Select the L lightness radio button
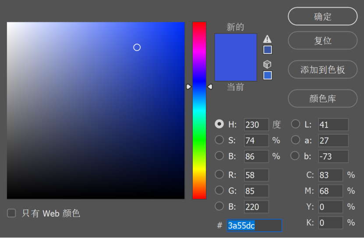 coord(295,124)
